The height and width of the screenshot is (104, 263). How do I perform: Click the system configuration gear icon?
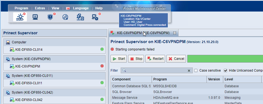tap(95, 17)
